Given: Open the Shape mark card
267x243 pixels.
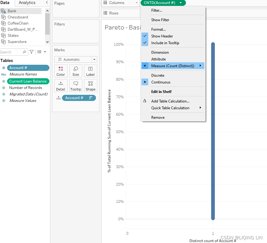Looking at the screenshot, I should point(91,86).
